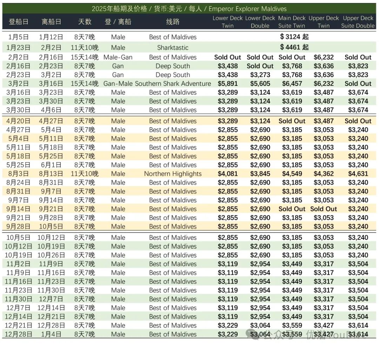The image size is (379, 350).
Task: Select 'Sold Out' Lower Deck Double on 2月16日
Action: click(x=260, y=66)
